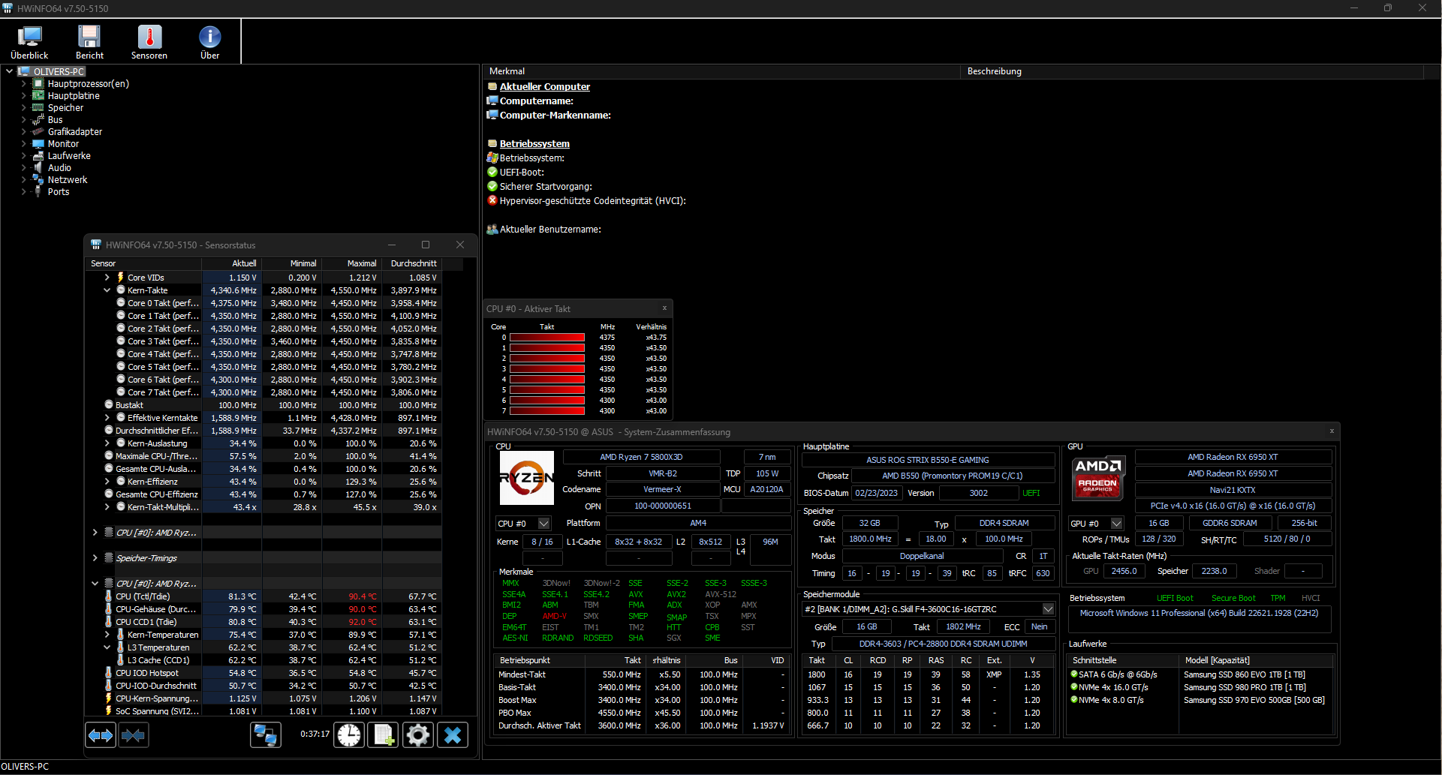Click the thermometer icon beside CPU IOD Hotspot

coord(109,673)
